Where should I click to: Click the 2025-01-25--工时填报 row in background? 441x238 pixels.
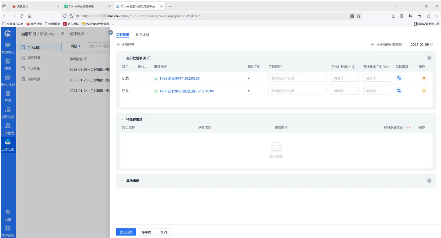[89, 80]
